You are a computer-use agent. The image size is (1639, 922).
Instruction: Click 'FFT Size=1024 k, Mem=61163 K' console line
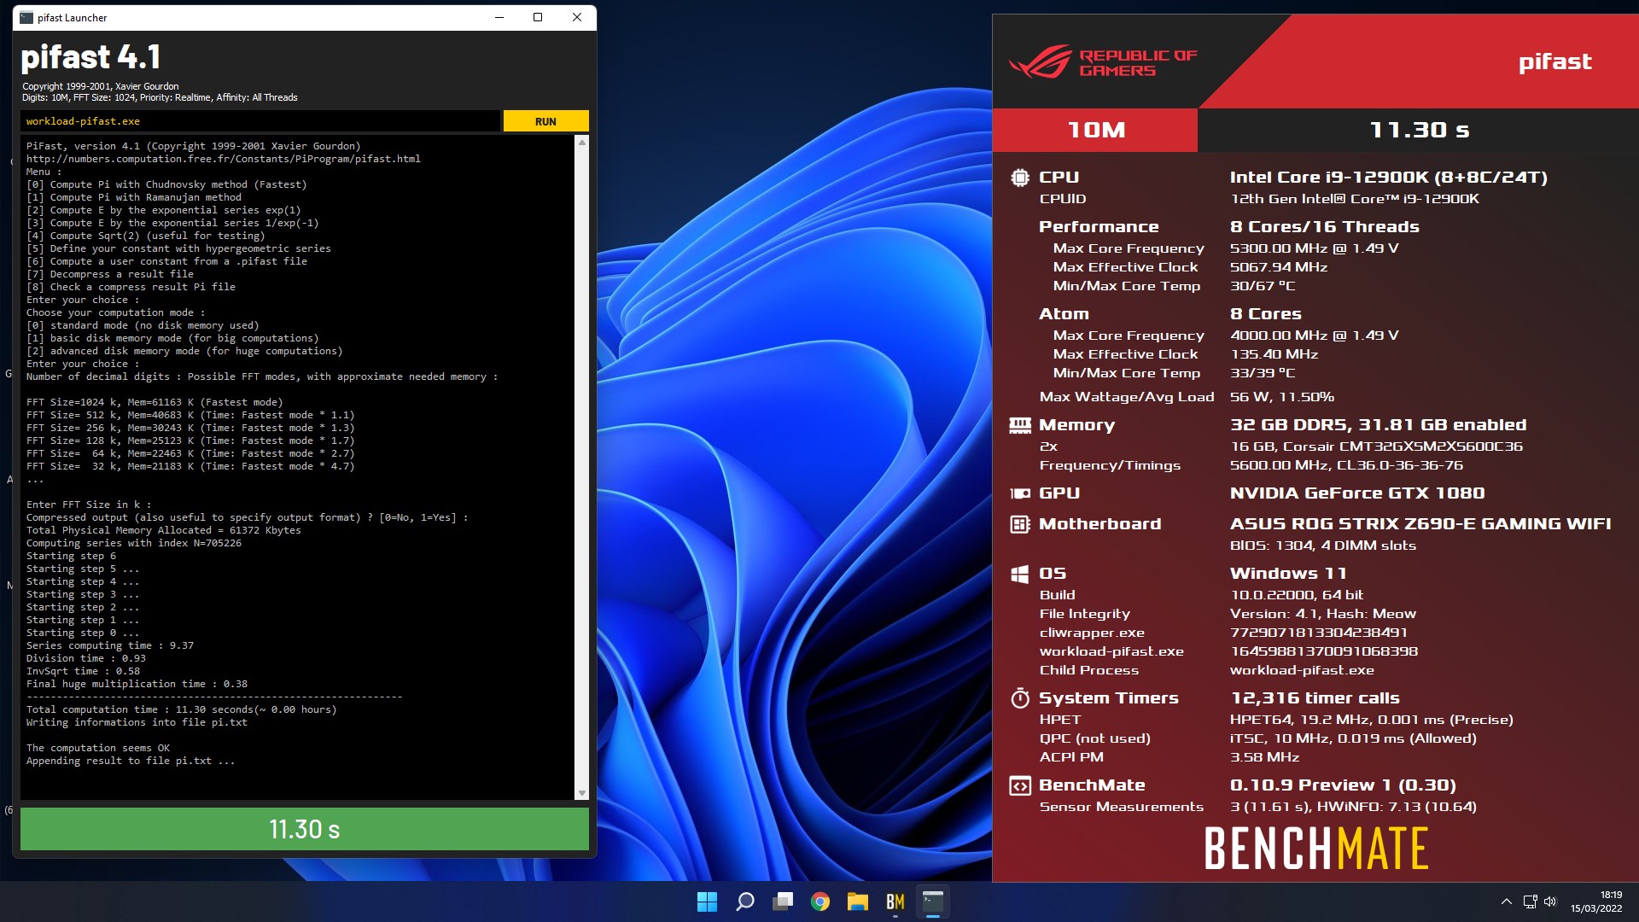point(155,402)
